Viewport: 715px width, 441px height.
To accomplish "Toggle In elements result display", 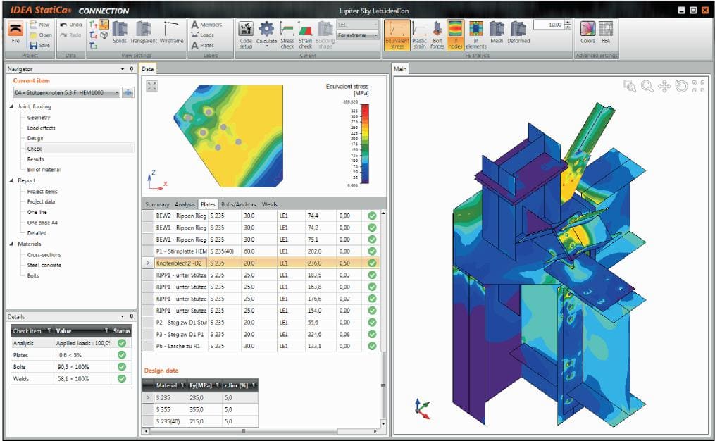I will click(476, 35).
